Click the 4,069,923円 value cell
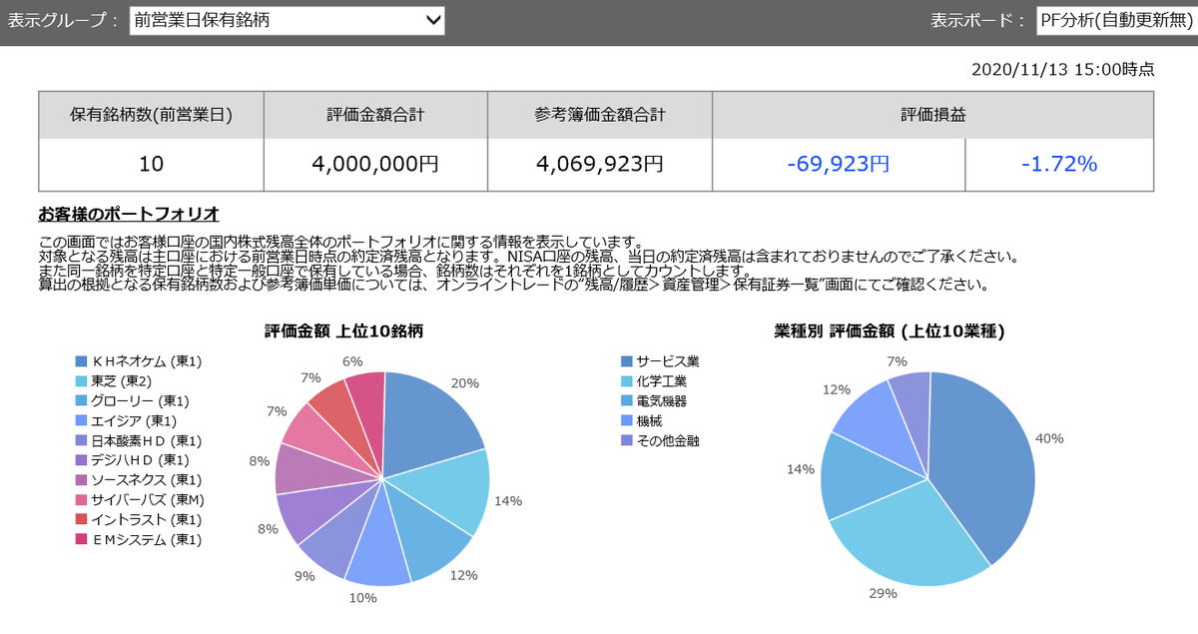The width and height of the screenshot is (1198, 634). (x=600, y=164)
